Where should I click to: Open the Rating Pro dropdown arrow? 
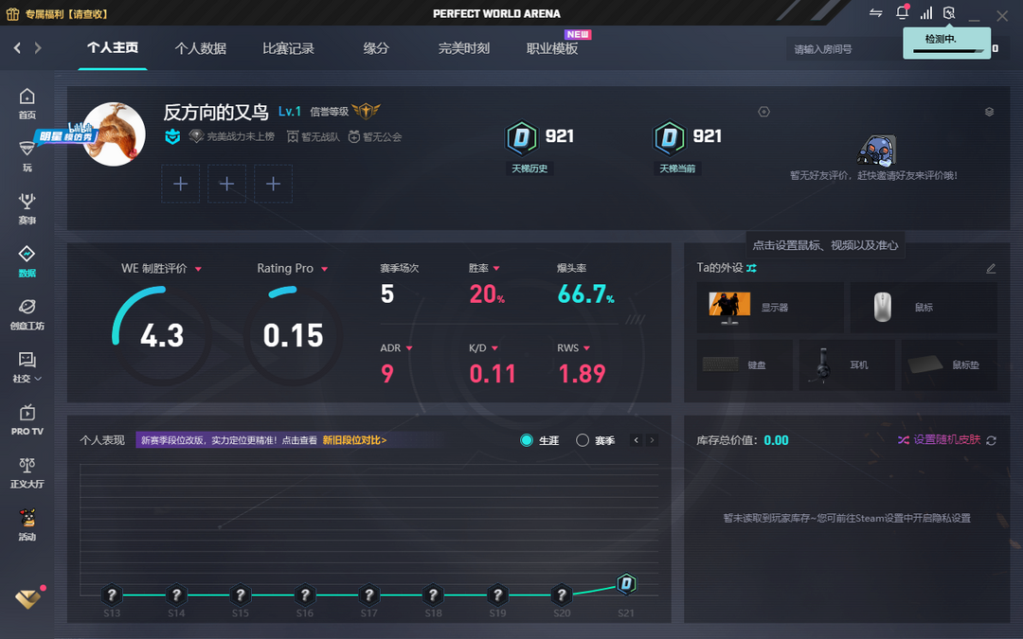point(324,269)
